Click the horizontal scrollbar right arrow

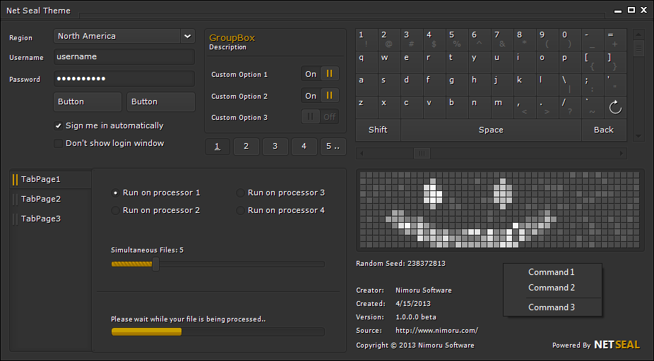[x=622, y=153]
